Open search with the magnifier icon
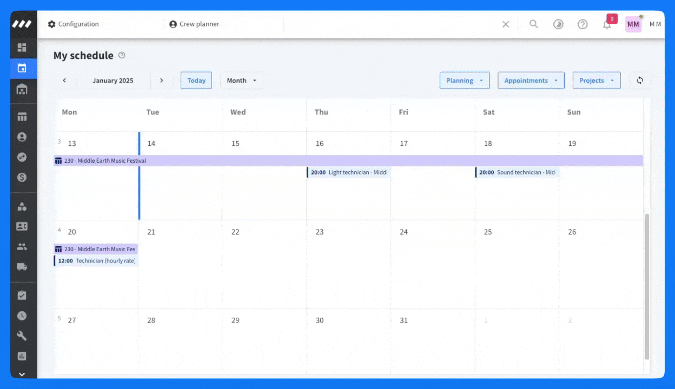The width and height of the screenshot is (675, 389). tap(534, 24)
